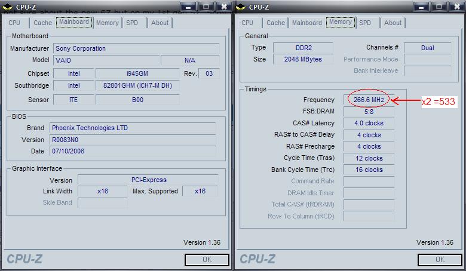This screenshot has height=271, width=466.
Task: Click CPU-Z app icon in right title bar
Action: (241, 7)
